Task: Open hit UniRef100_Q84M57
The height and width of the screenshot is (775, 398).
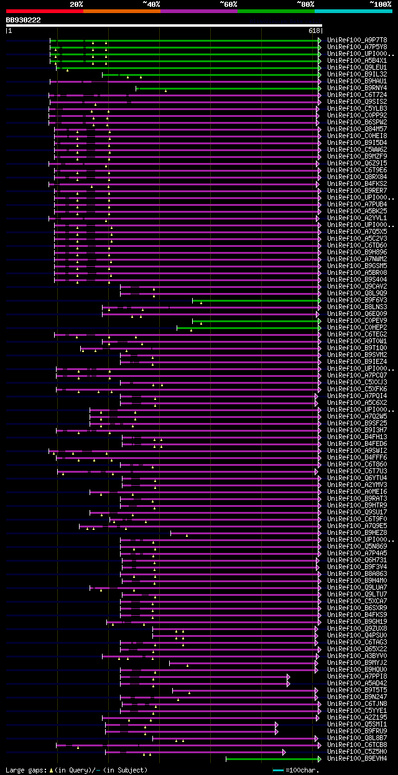Action: click(357, 129)
